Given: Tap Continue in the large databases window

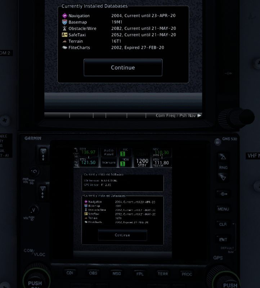Looking at the screenshot, I should point(123,67).
